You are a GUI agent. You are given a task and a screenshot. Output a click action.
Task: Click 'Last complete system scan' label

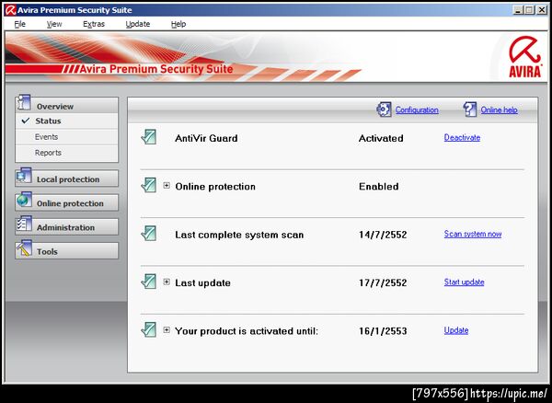[239, 235]
